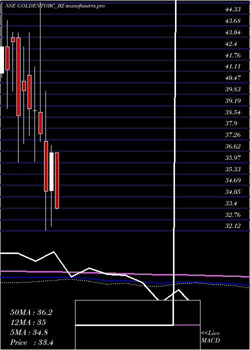Select the 41.76 price axis label
Image resolution: width=250 pixels, height=350 pixels.
(233, 55)
